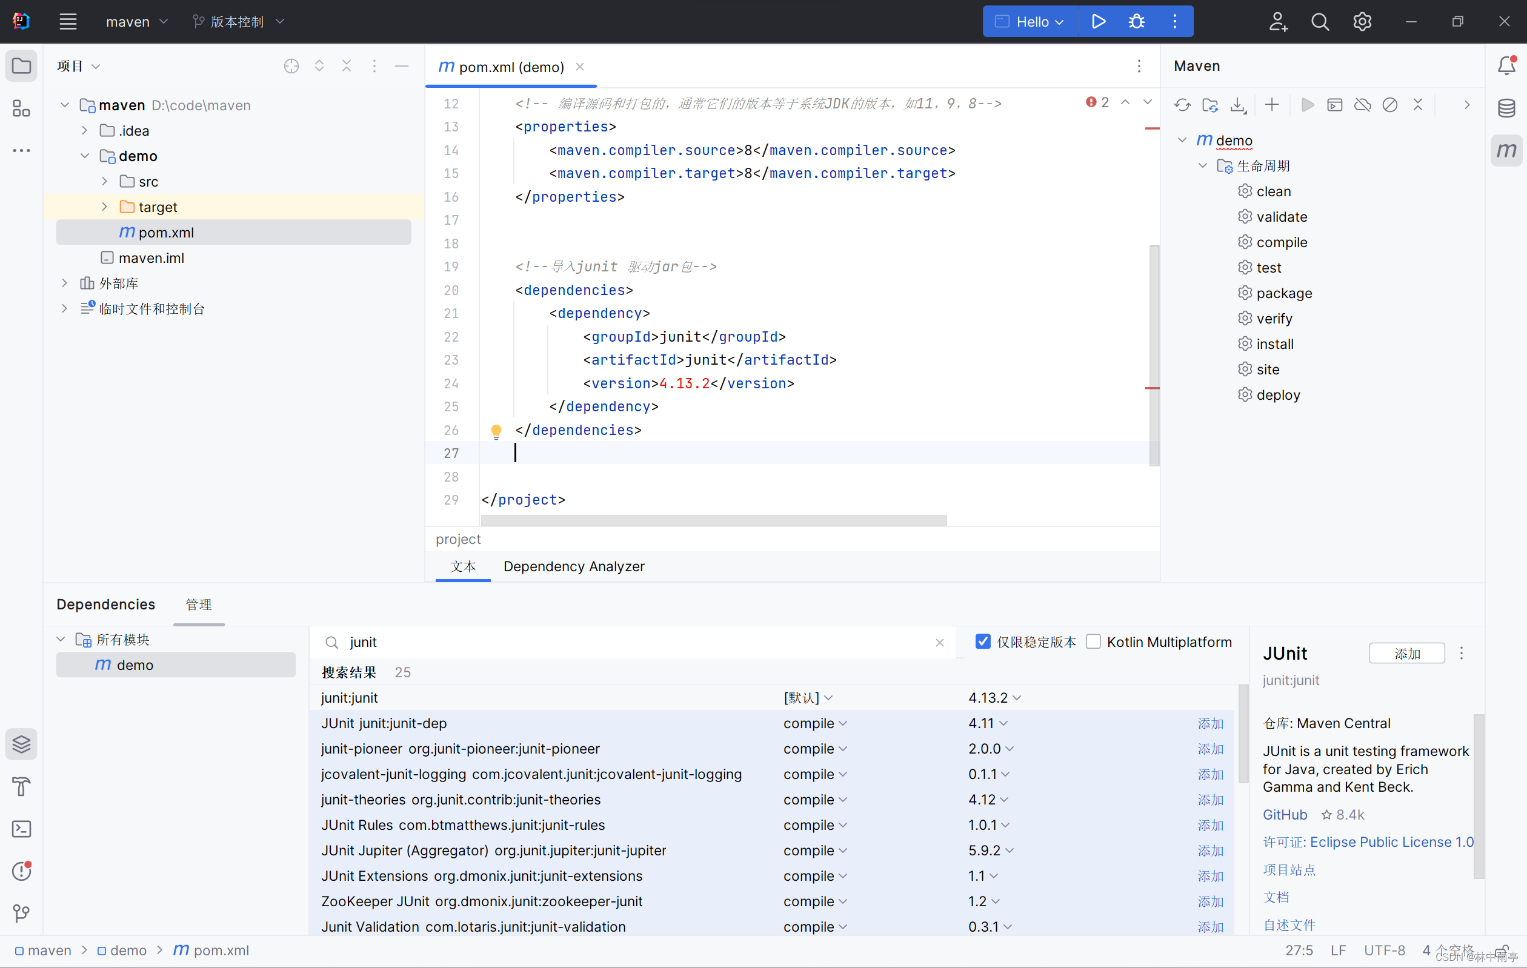The height and width of the screenshot is (968, 1527).
Task: Open notifications bell
Action: point(1507,66)
